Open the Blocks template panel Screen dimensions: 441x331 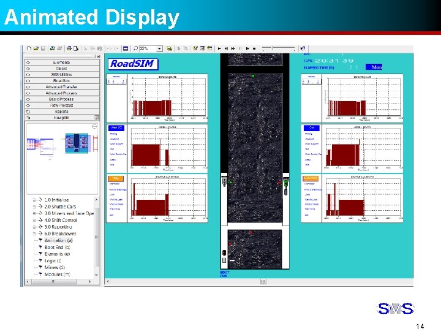(x=62, y=69)
